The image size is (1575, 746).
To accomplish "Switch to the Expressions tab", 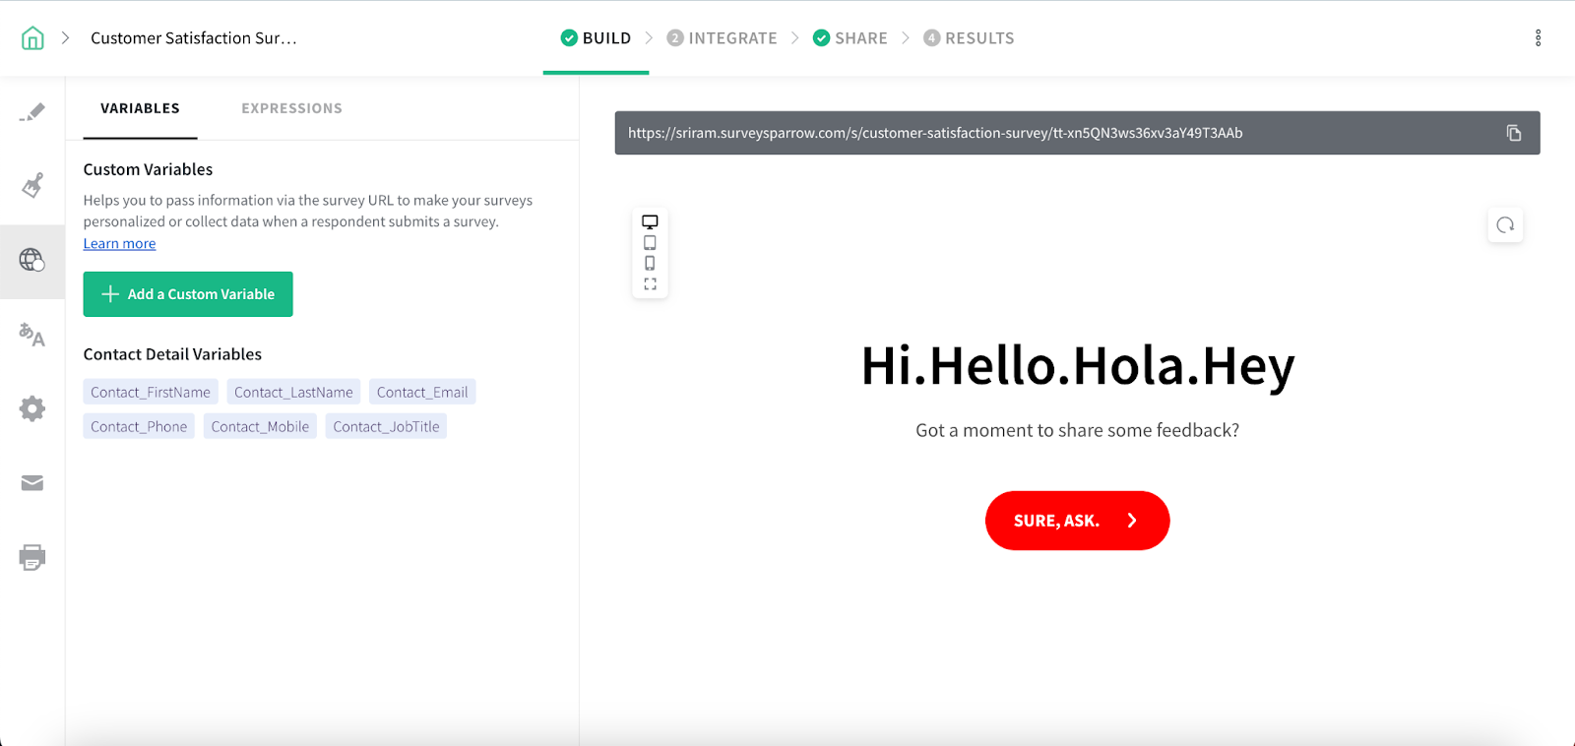I will click(x=291, y=108).
